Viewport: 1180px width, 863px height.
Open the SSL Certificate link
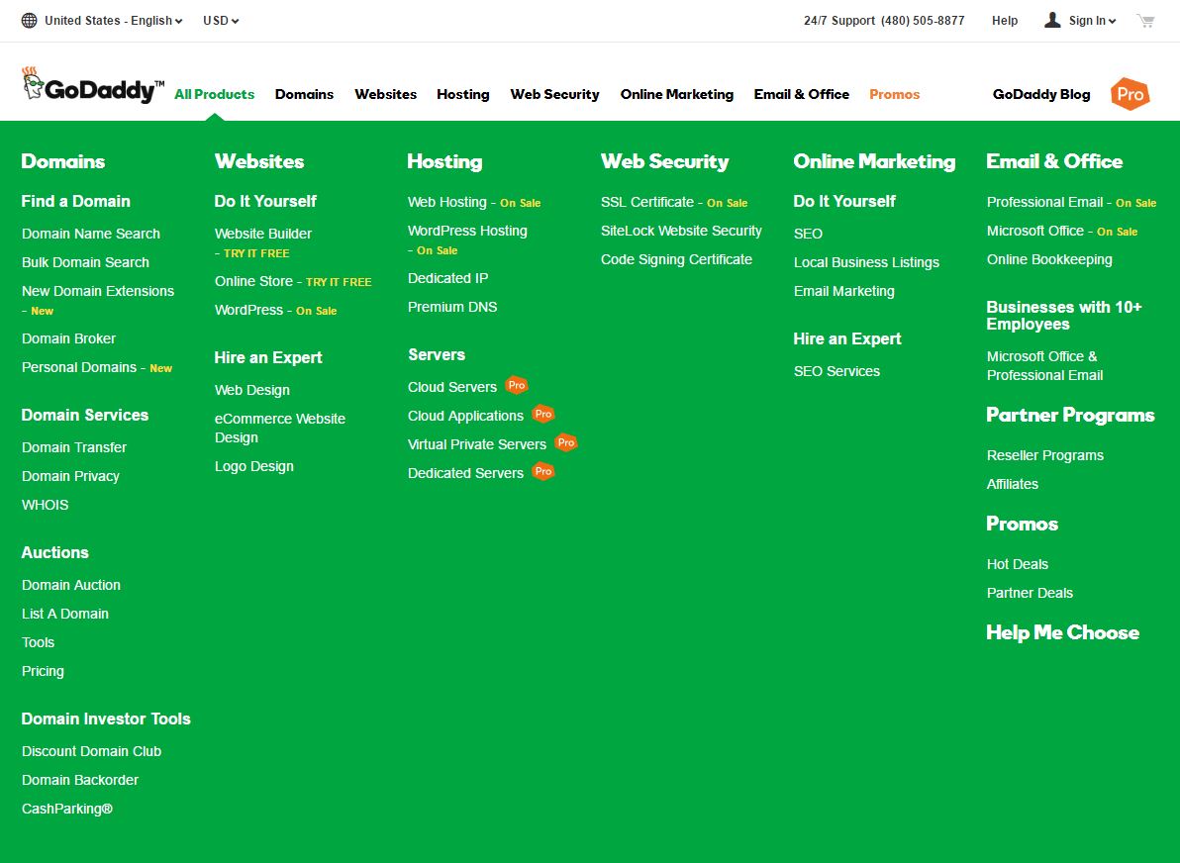pos(647,202)
